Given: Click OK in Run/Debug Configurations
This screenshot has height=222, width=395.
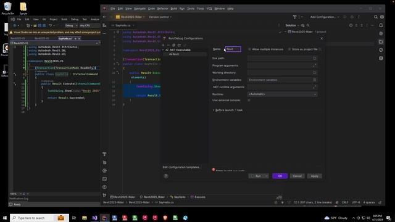Looking at the screenshot, I should [280, 176].
